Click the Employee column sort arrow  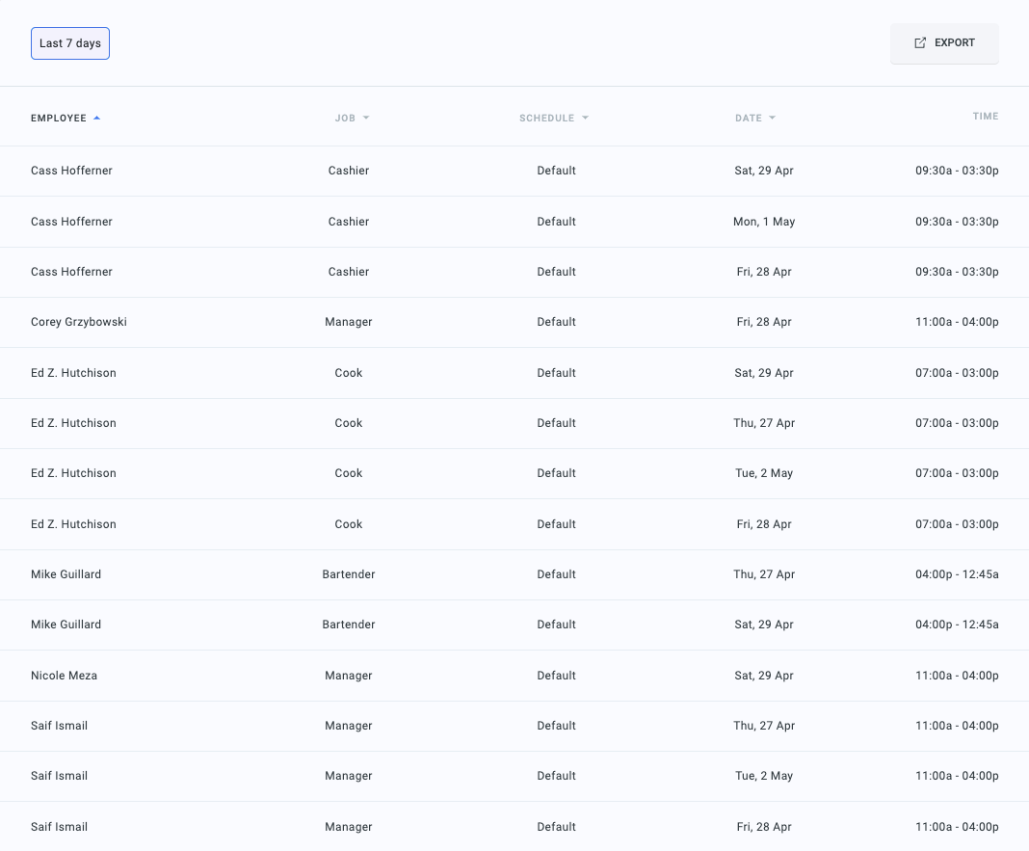click(x=96, y=119)
